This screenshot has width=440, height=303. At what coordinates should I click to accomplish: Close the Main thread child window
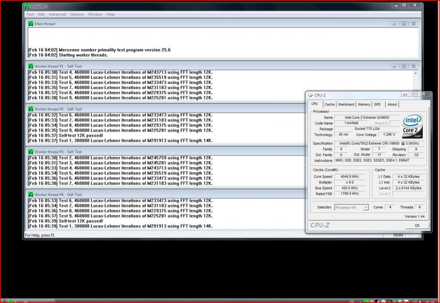coord(414,24)
